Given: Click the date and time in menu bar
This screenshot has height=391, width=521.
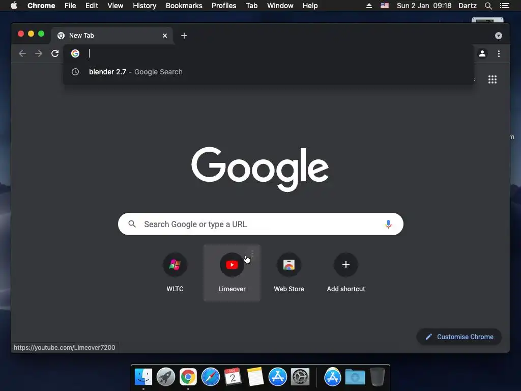Looking at the screenshot, I should 424,6.
